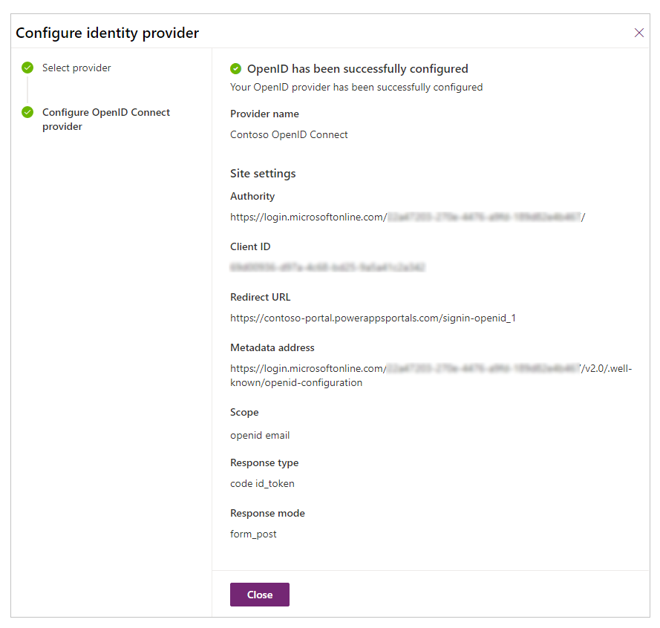Click the green checkmark beside Configure OpenID Connect provider
Screen dimensions: 660x628
click(27, 113)
